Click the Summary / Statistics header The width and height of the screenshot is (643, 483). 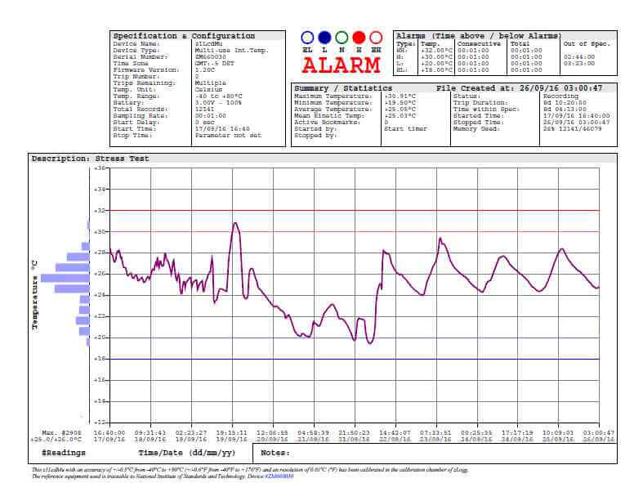coord(343,87)
